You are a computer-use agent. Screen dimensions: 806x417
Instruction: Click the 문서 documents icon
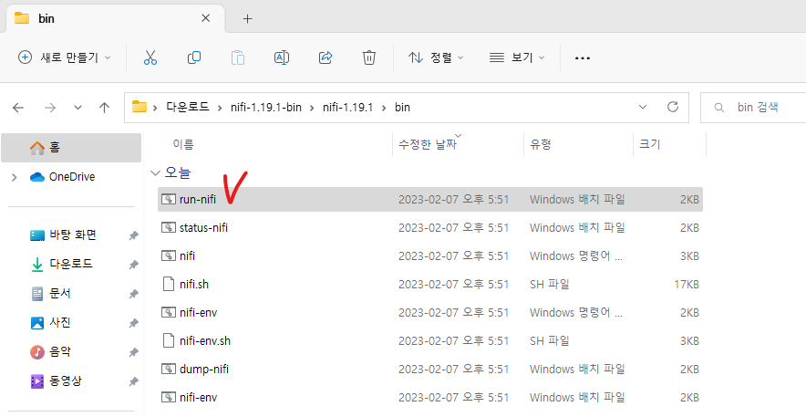pos(37,294)
